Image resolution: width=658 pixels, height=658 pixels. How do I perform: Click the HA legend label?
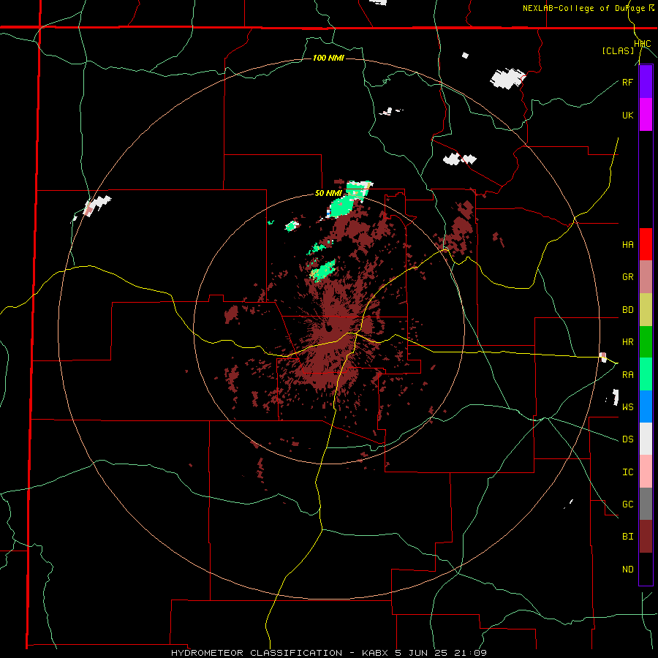coord(628,244)
